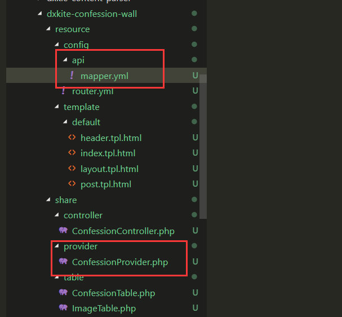Select the controller folder

(x=83, y=215)
